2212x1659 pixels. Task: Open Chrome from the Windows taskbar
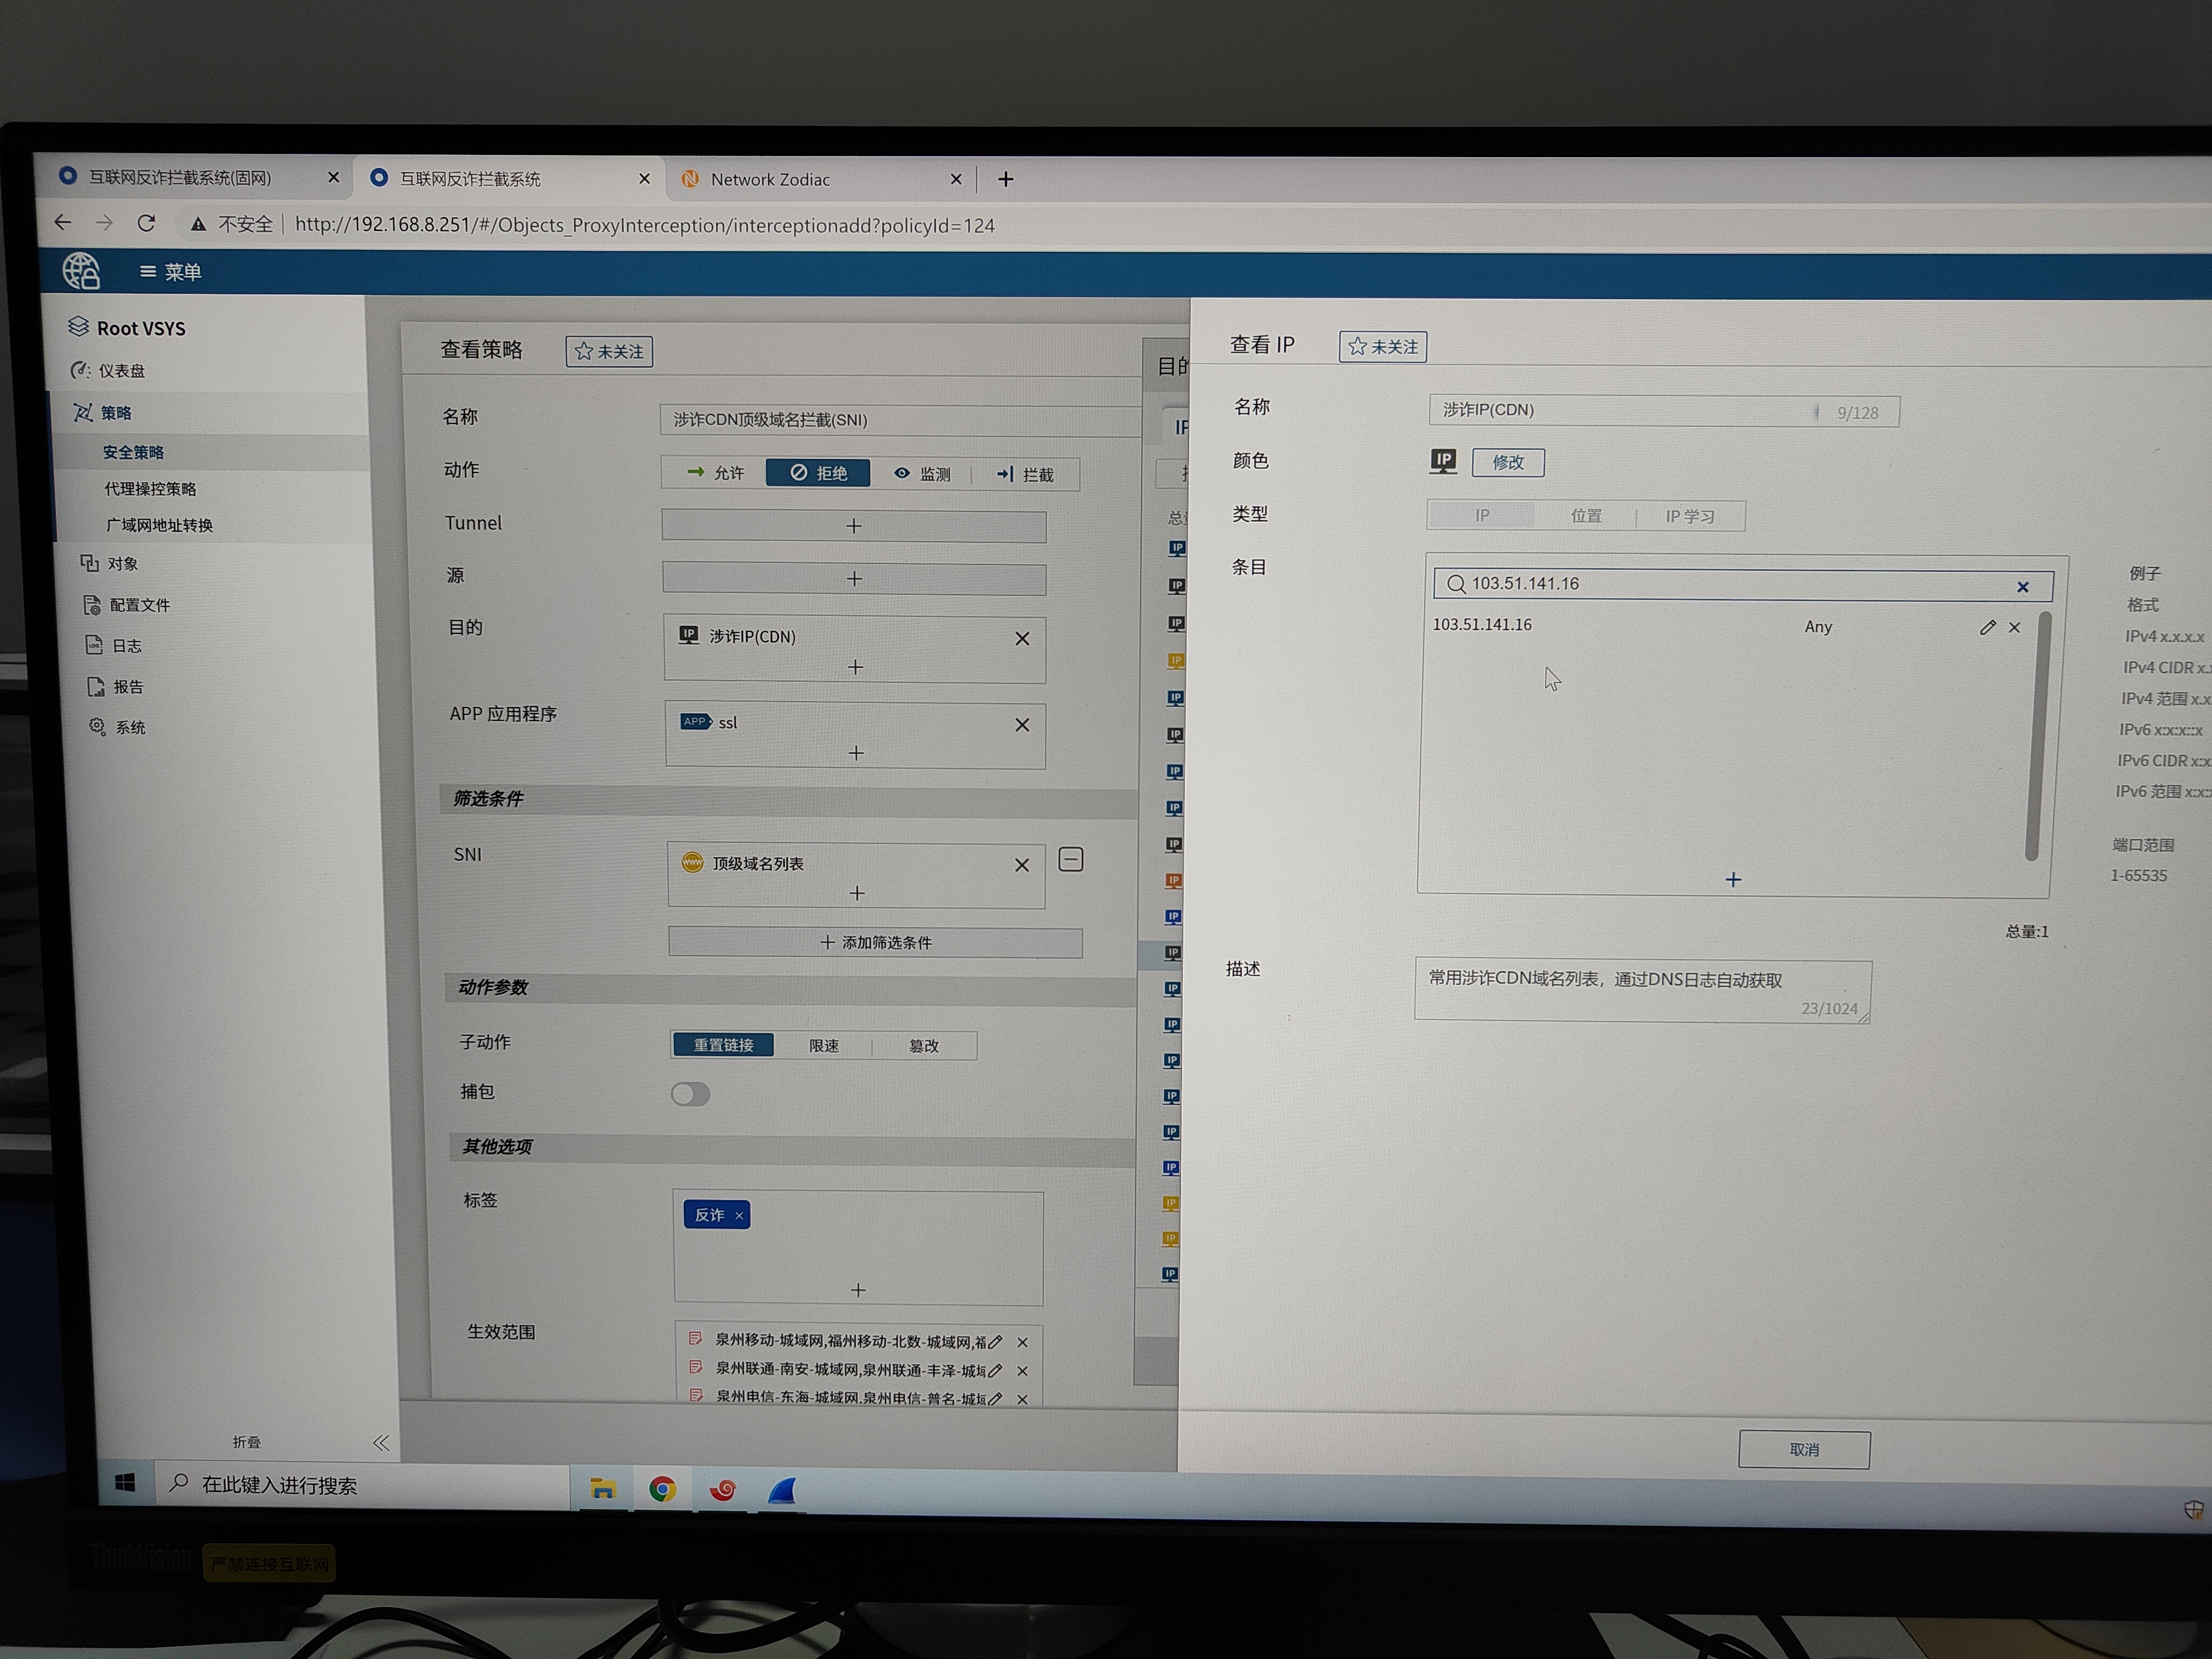click(x=662, y=1490)
